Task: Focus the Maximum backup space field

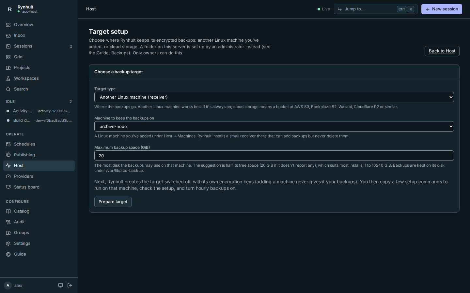Action: pos(274,156)
